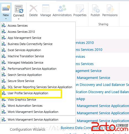Choose Search Service Application entry
Viewport: 129px width, 134px height.
coord(25,75)
